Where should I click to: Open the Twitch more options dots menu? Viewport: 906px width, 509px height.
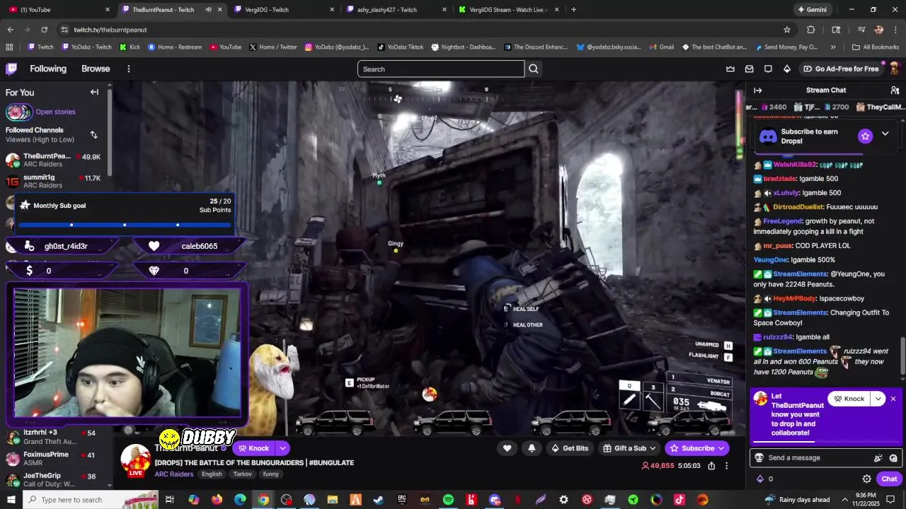(x=128, y=69)
